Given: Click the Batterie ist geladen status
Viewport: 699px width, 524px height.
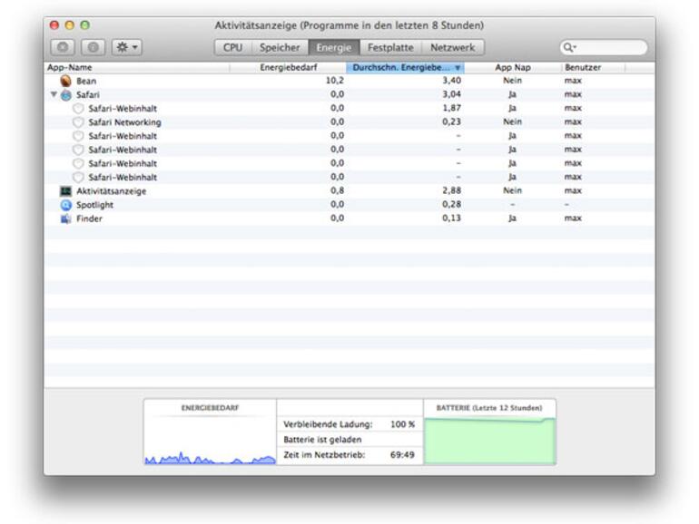Looking at the screenshot, I should (x=322, y=440).
